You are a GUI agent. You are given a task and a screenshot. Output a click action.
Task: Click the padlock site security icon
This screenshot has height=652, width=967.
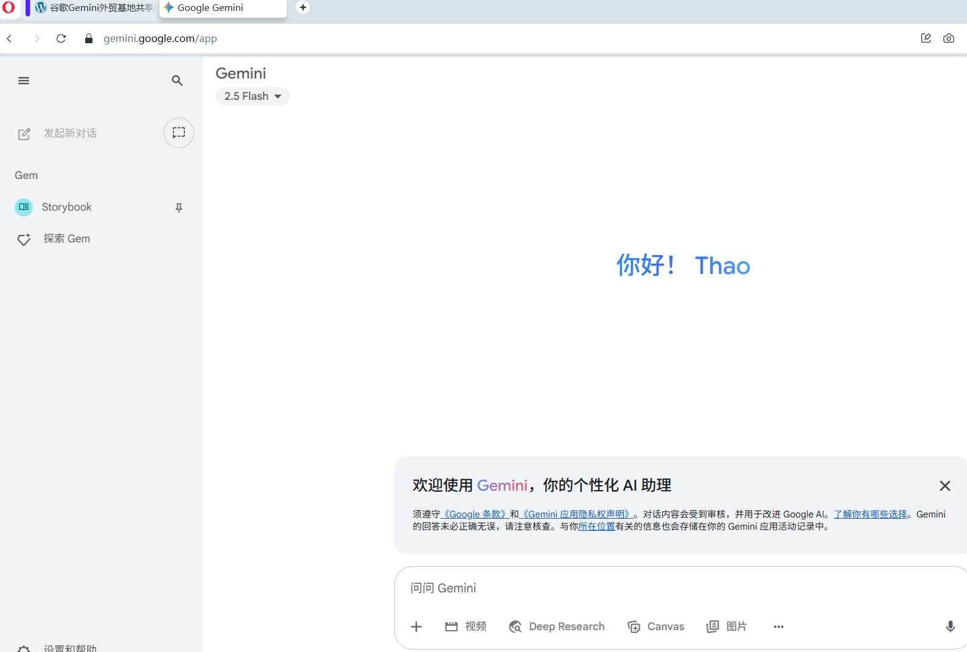click(x=89, y=38)
